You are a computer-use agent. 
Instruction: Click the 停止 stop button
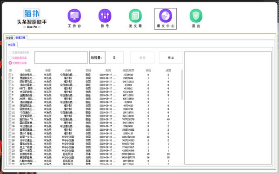(171, 58)
